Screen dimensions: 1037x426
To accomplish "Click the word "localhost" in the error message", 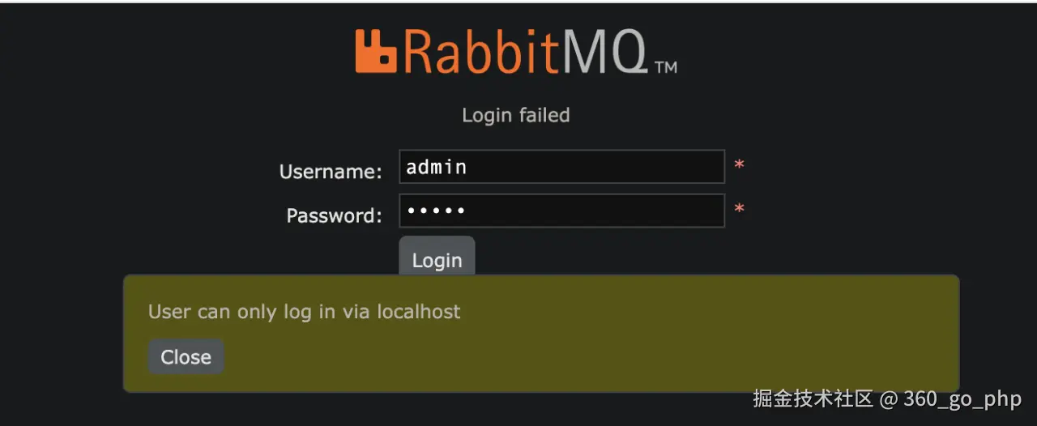I will (x=419, y=312).
